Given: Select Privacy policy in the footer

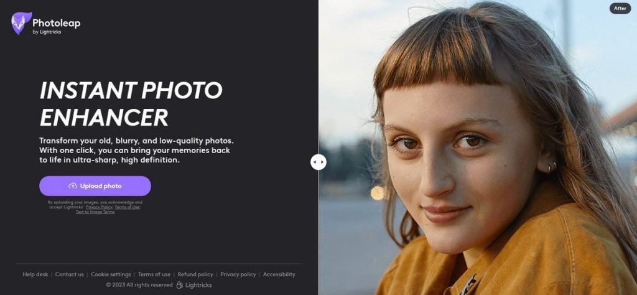Looking at the screenshot, I should 238,274.
